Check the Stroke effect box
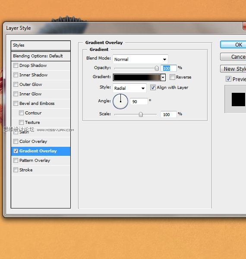The height and width of the screenshot is (259, 246). pos(16,170)
